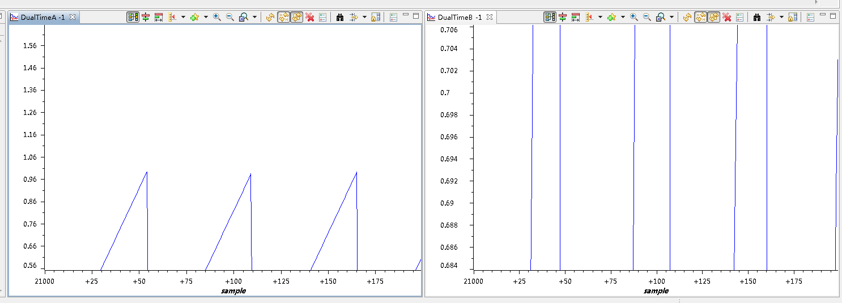
Task: Select zoom in tool in DualTimeB graph
Action: pyautogui.click(x=633, y=18)
